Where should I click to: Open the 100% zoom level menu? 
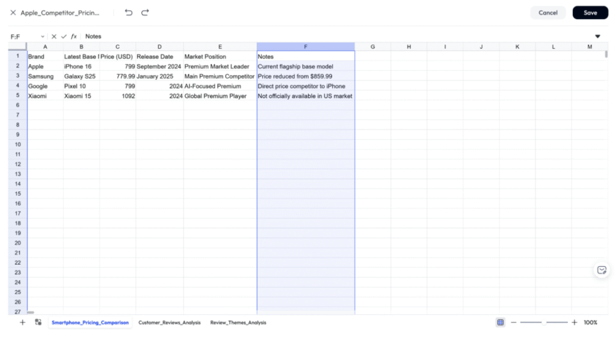pyautogui.click(x=591, y=323)
